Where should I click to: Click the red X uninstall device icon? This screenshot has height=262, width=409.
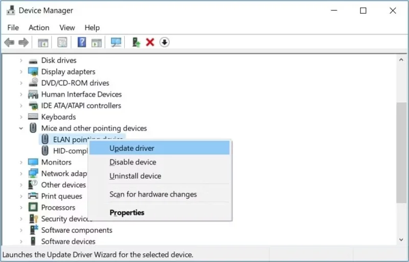[x=150, y=42]
